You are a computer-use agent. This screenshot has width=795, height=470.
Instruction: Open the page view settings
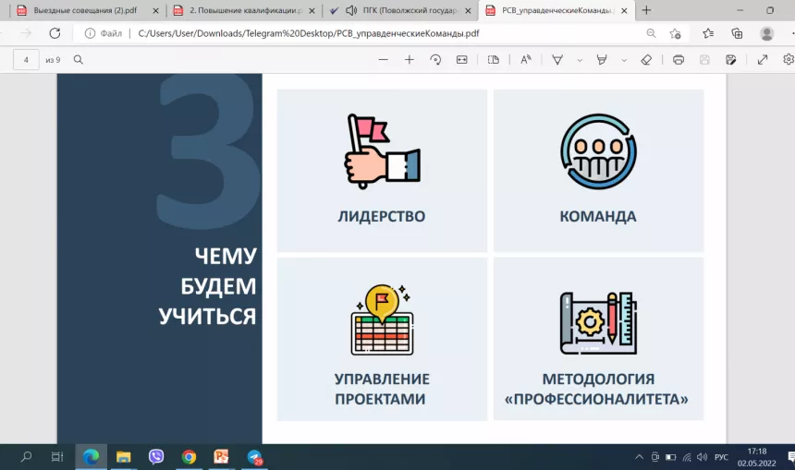click(494, 60)
